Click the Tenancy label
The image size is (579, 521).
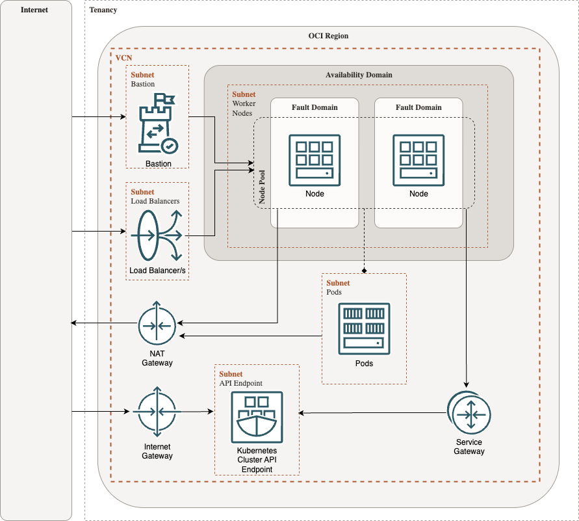[x=102, y=10]
